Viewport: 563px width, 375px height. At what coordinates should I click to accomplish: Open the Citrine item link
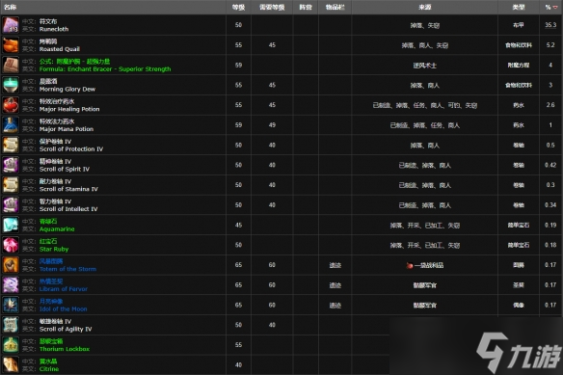49,369
